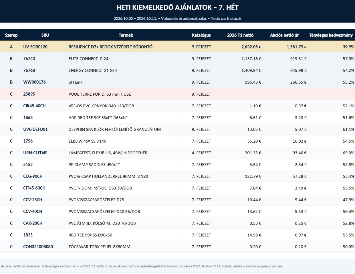Click the title 'HETI KIEMELKEDŐ AJÁNLATOK – 7. HÉT'
This screenshot has height=274, width=355.
(177, 7)
